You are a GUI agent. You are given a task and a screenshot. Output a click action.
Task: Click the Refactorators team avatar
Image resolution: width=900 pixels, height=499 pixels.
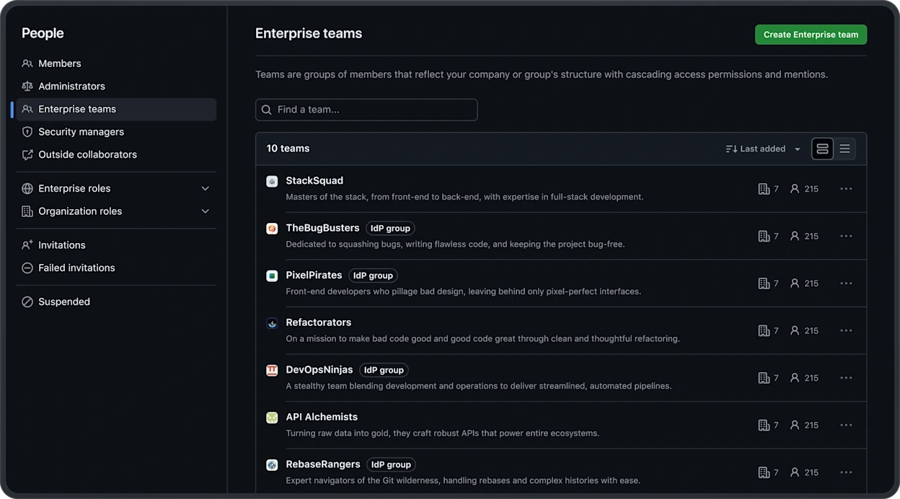pyautogui.click(x=272, y=323)
